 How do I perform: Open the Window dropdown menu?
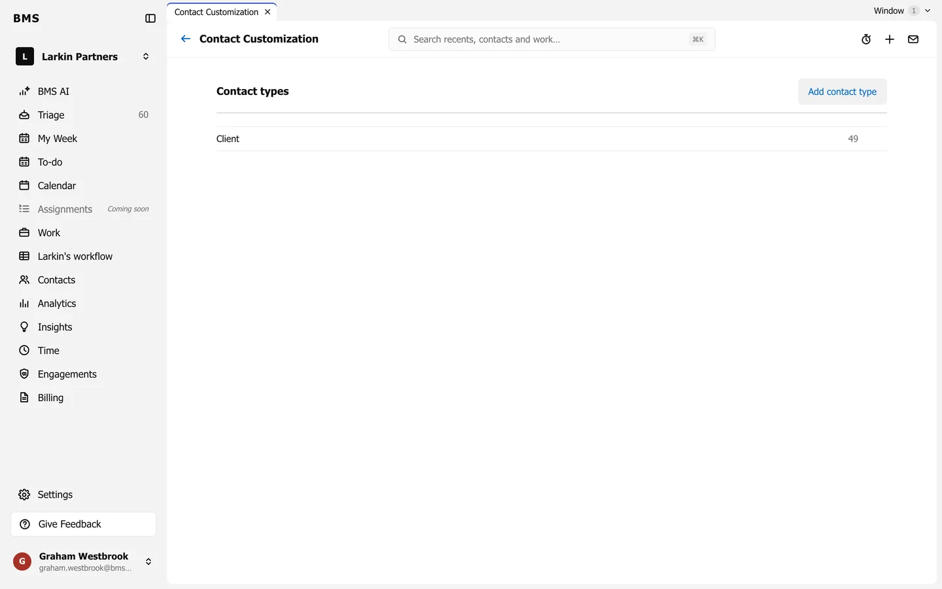901,10
